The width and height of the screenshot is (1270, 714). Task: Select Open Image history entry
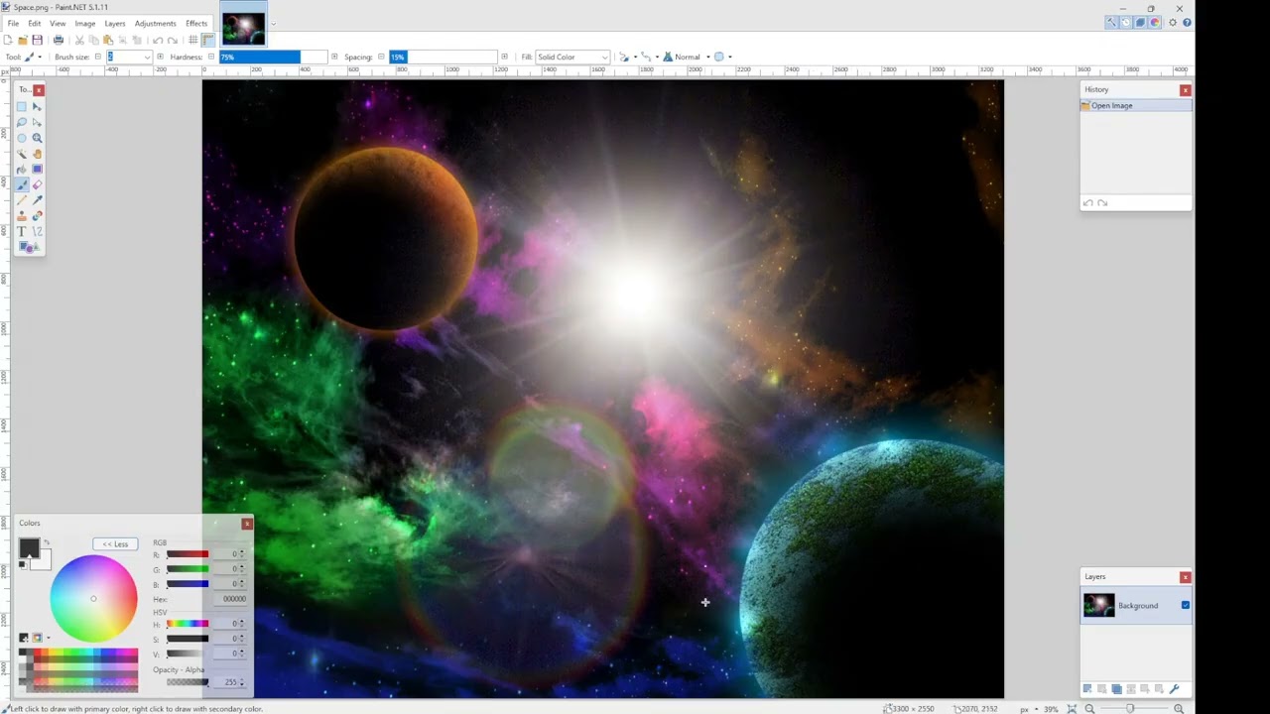point(1136,105)
